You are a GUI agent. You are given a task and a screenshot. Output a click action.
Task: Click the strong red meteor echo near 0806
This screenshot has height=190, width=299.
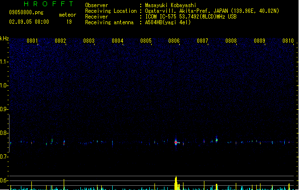point(176,142)
